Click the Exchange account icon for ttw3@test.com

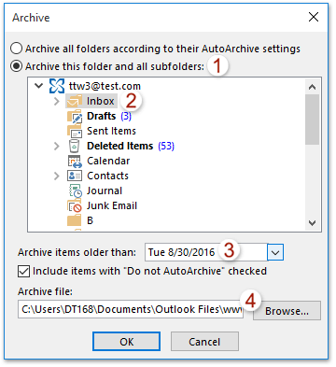(57, 86)
